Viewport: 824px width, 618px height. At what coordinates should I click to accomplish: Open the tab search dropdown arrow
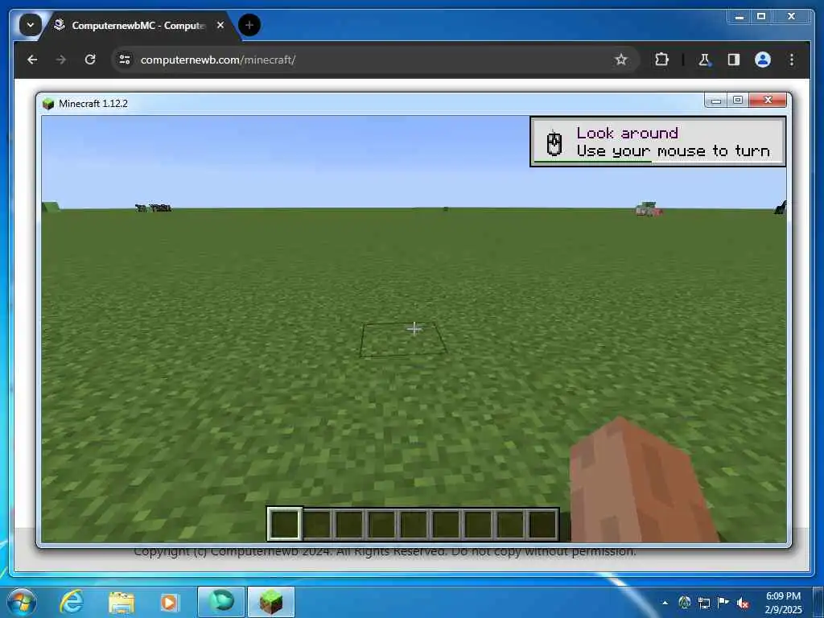tap(30, 25)
